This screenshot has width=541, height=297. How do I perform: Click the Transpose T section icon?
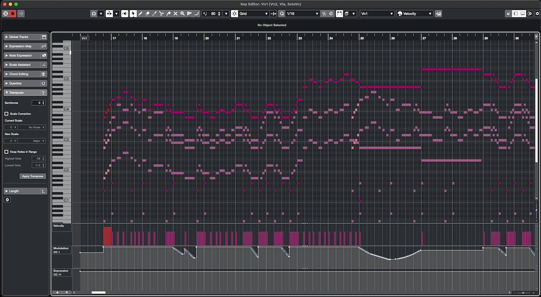coord(43,93)
